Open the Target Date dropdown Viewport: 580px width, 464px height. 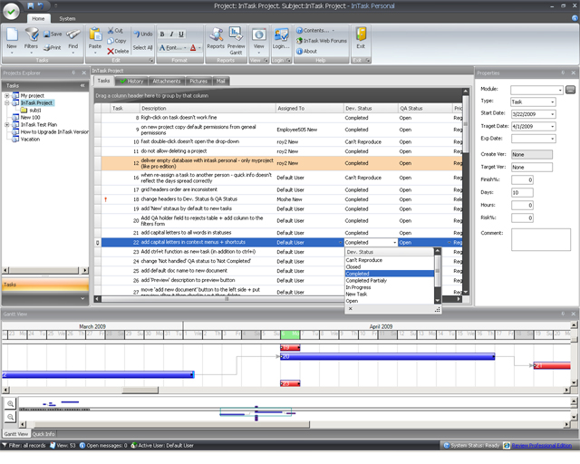coord(553,126)
